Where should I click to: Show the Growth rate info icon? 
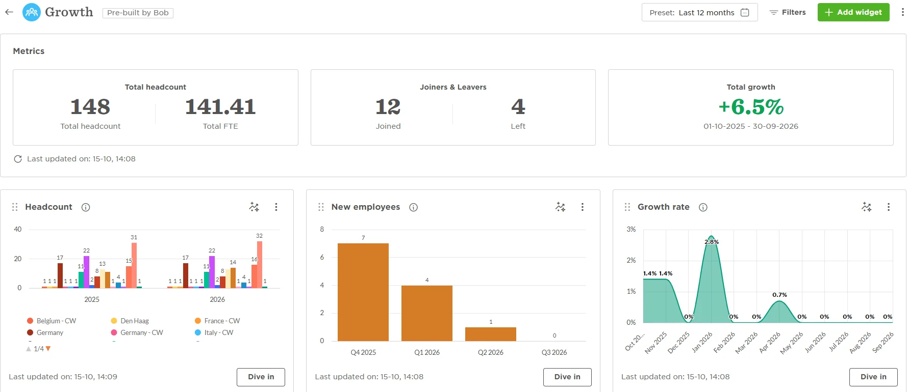[703, 207]
